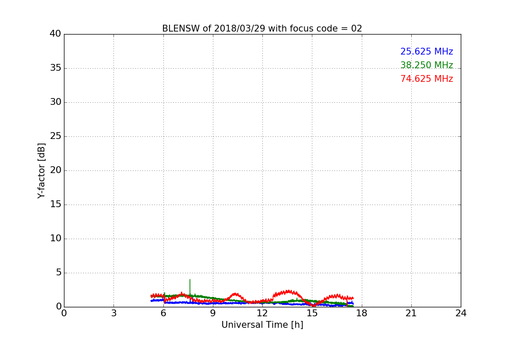Click x-axis tick label 12
Screen dimensions: 512x341
click(x=262, y=313)
